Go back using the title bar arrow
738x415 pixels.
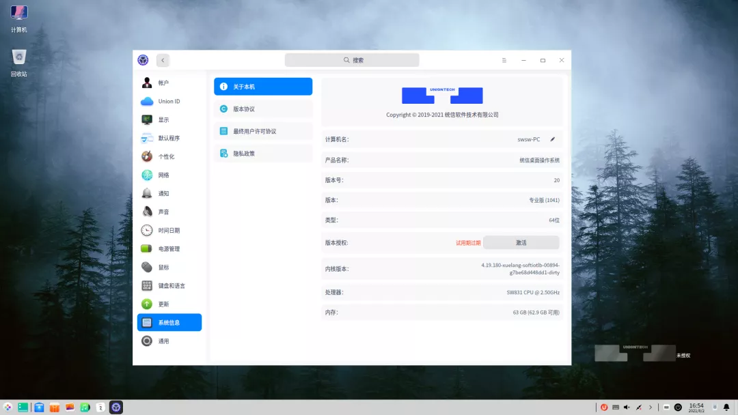163,60
